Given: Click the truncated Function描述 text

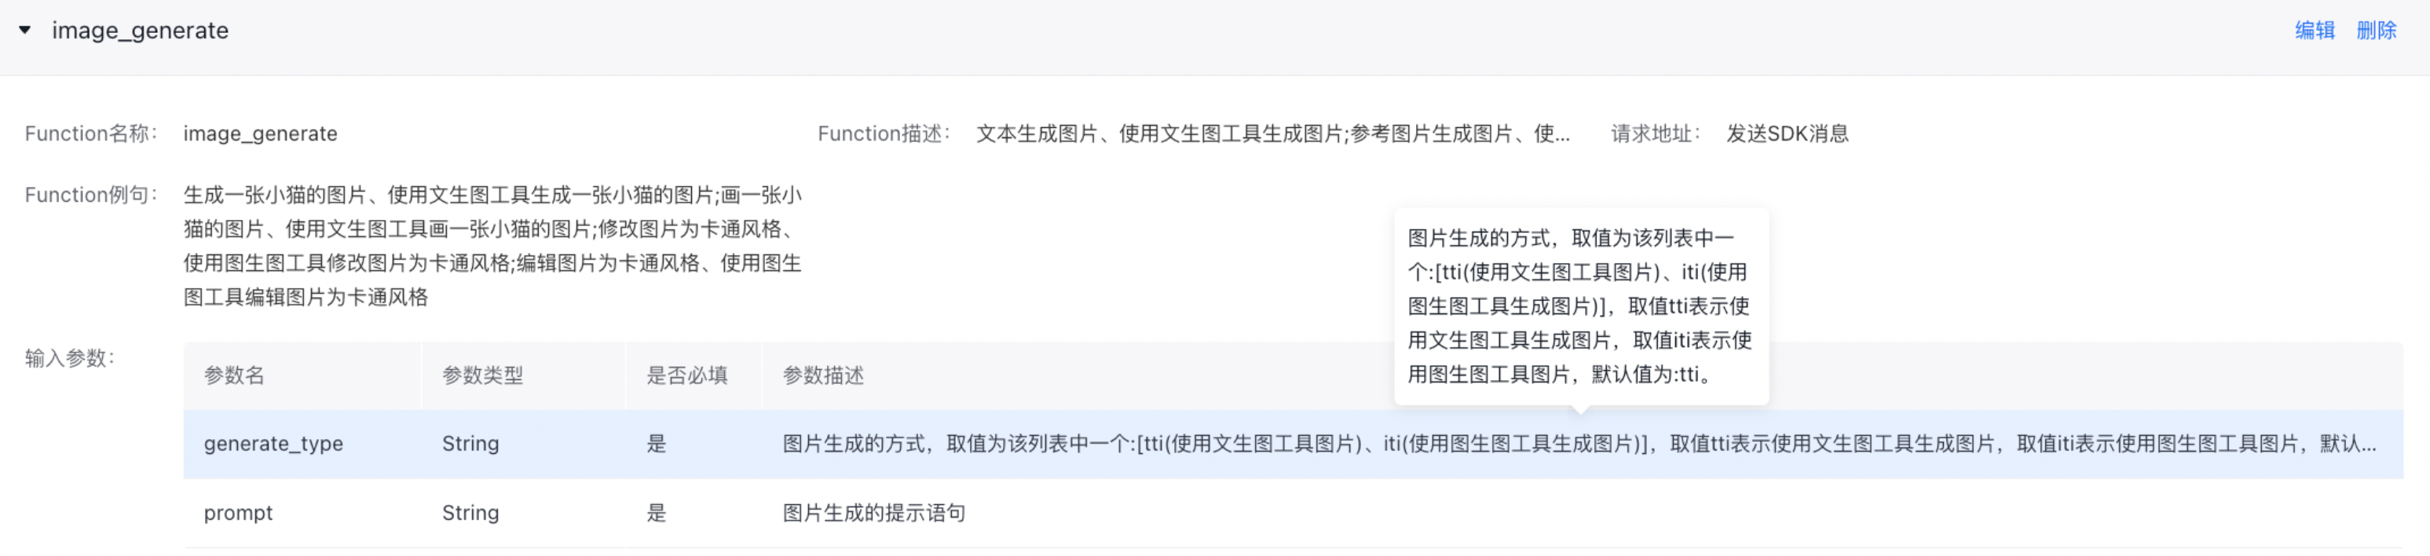Looking at the screenshot, I should tap(1272, 134).
